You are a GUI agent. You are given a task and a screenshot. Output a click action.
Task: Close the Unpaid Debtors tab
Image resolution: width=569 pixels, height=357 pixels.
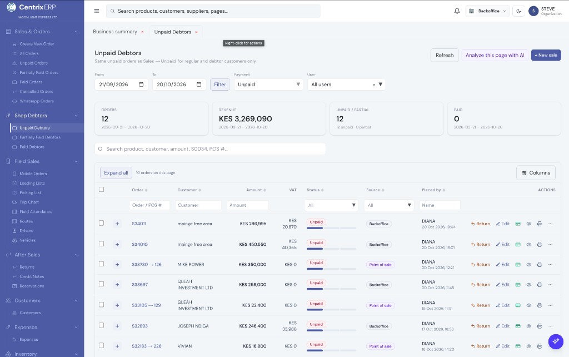pos(196,32)
